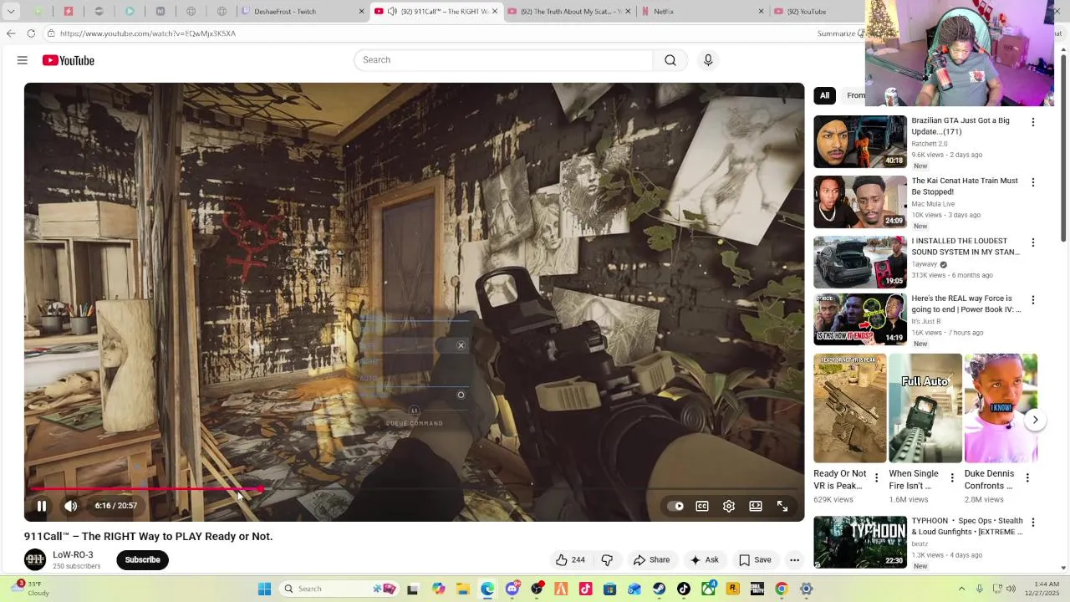Image resolution: width=1070 pixels, height=602 pixels.
Task: Open File Explorer from the taskbar
Action: (x=463, y=589)
